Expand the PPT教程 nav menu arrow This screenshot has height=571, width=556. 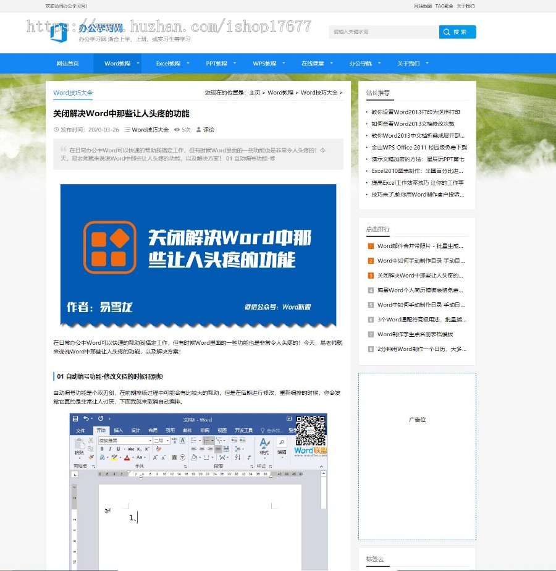click(x=235, y=63)
